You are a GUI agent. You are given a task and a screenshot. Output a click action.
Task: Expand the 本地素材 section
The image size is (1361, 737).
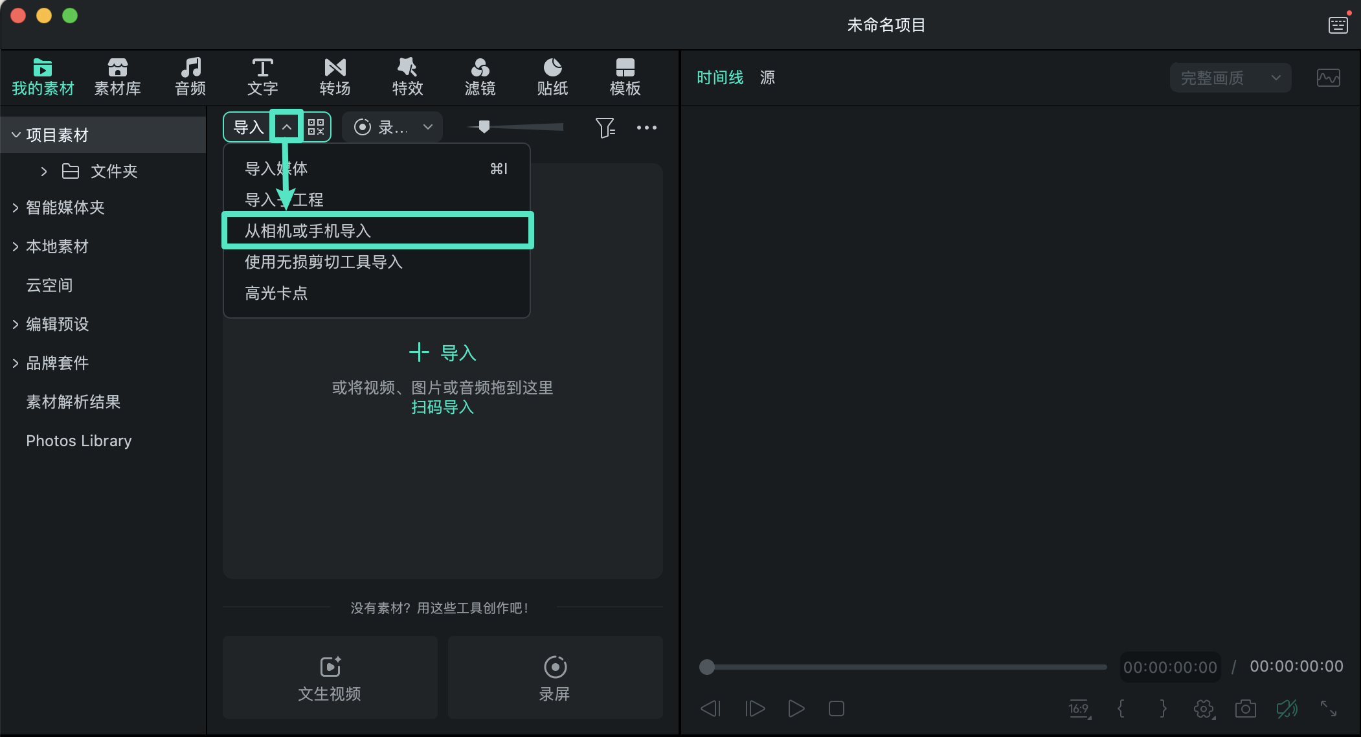(16, 247)
